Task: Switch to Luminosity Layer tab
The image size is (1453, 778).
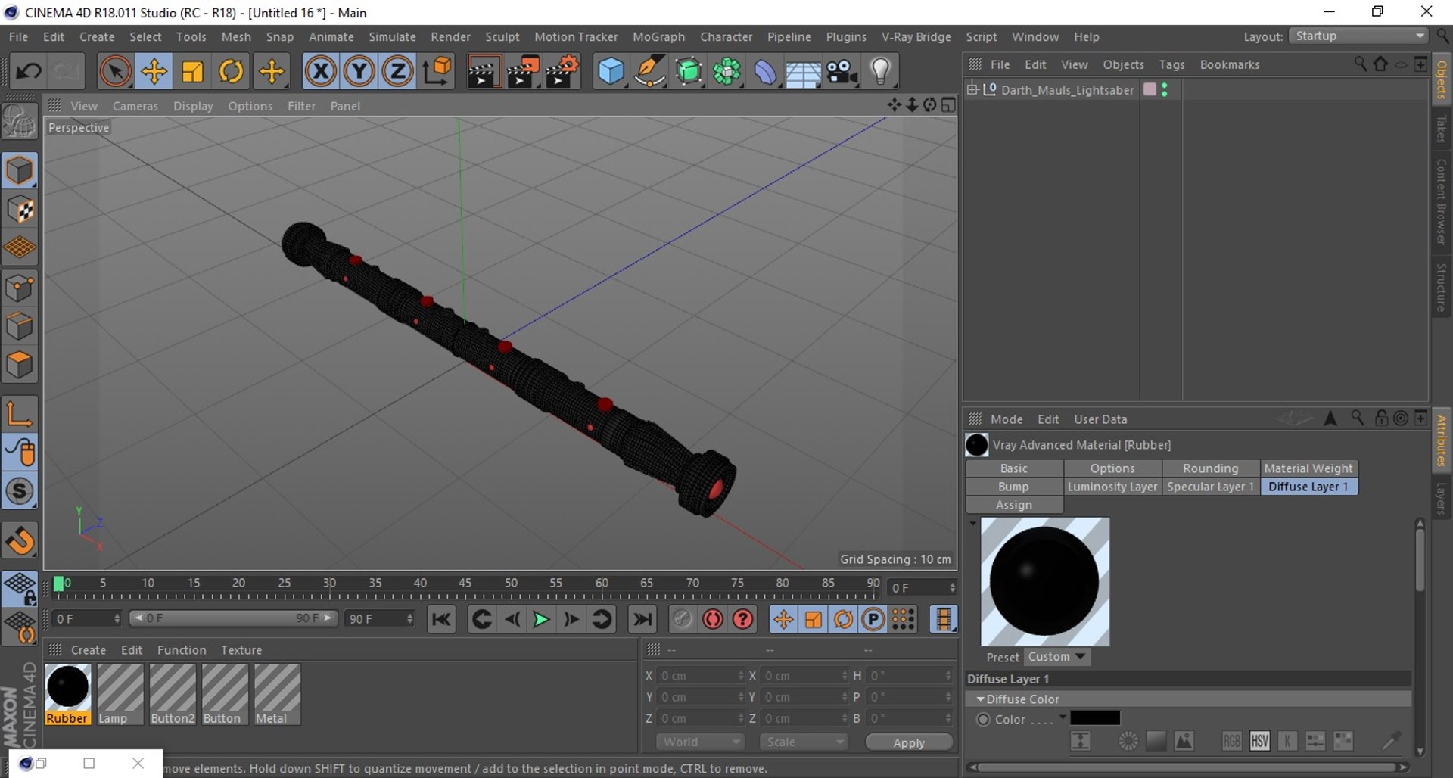Action: [1112, 487]
